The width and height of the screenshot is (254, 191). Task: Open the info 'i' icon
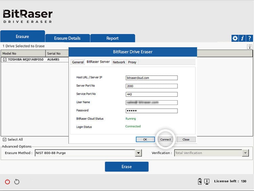click(x=242, y=38)
